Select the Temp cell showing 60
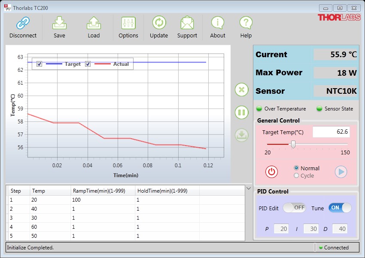This screenshot has height=258, width=365. [50, 227]
